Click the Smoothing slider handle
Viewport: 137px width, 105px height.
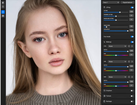tap(106, 27)
